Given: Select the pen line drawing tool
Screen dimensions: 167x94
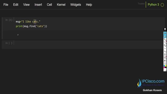Looking at the screenshot, I should [165, 43].
